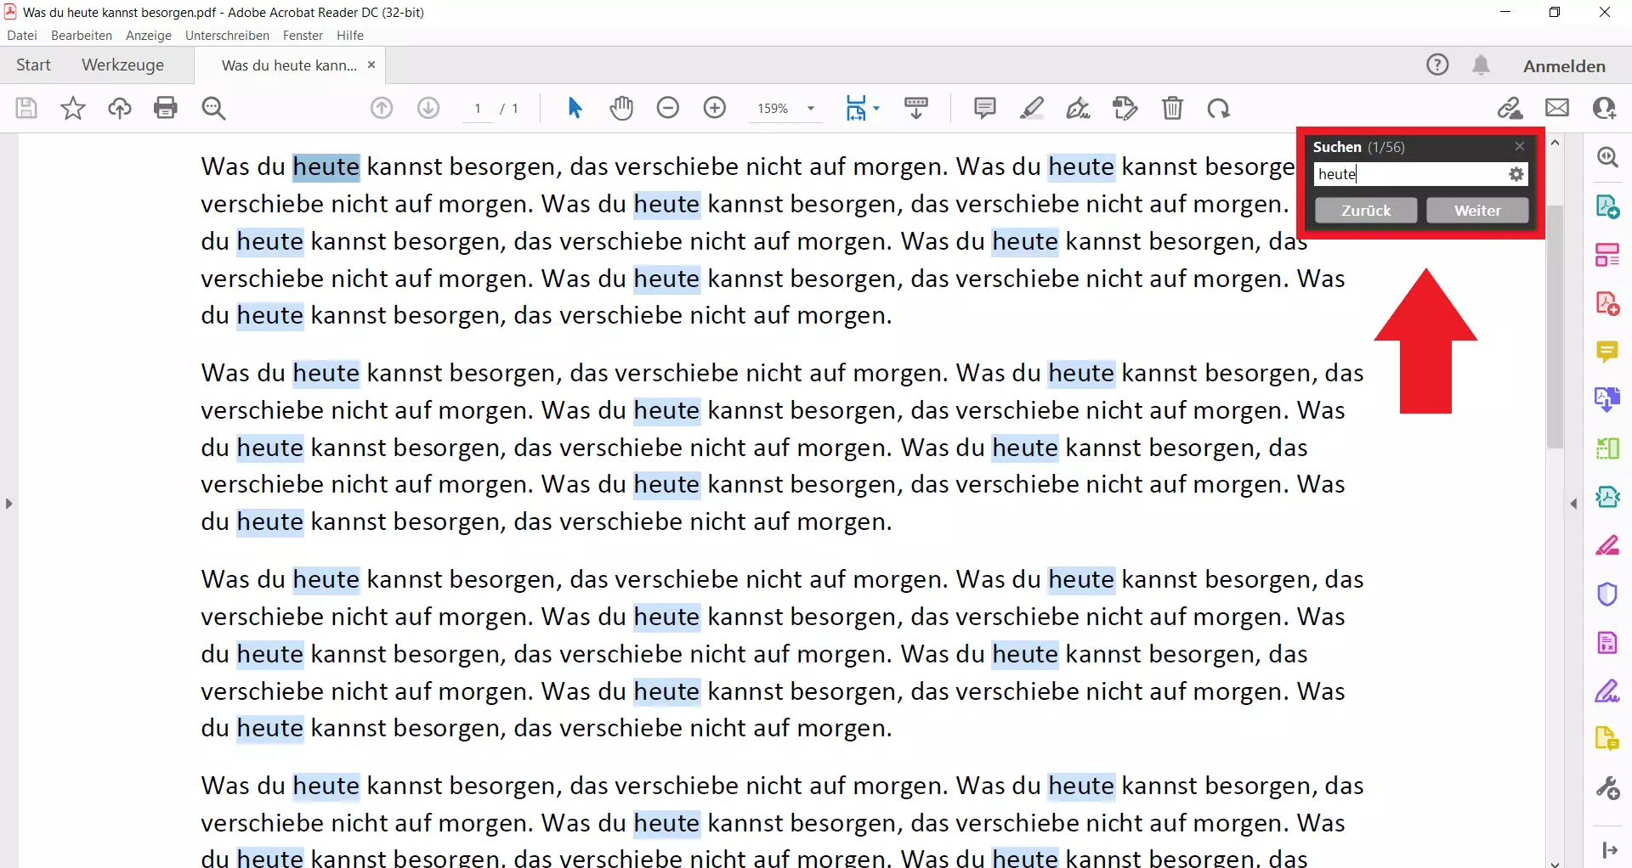Add a sticky note comment

tap(984, 108)
